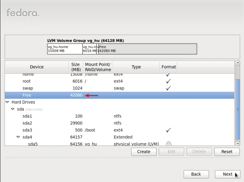
Task: Toggle format checkmark for root volume
Action: (168, 81)
